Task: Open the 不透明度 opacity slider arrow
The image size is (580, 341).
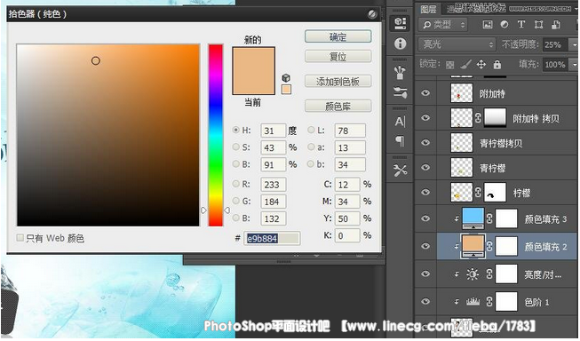Action: 574,44
